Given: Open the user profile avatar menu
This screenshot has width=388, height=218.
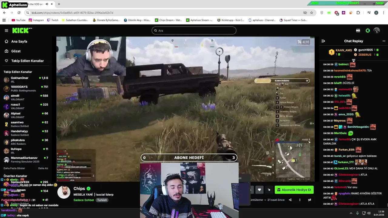Looking at the screenshot, I should 377,31.
